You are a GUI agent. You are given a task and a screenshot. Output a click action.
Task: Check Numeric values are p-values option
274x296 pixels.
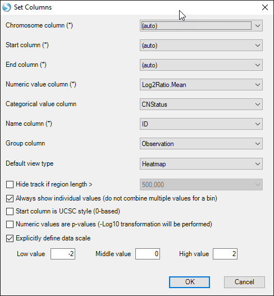(10, 224)
